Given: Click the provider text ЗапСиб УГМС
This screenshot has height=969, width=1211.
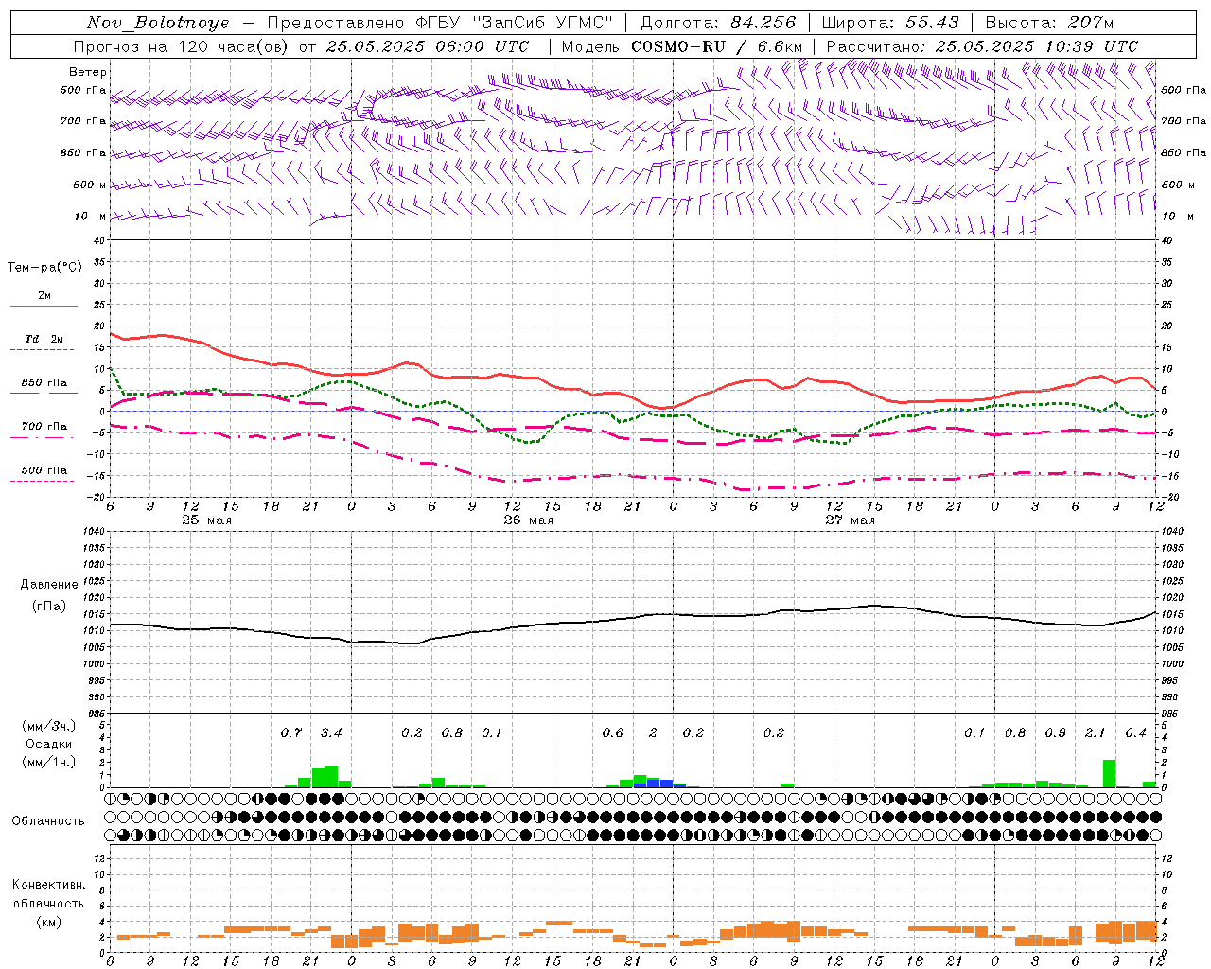Looking at the screenshot, I should 543,23.
